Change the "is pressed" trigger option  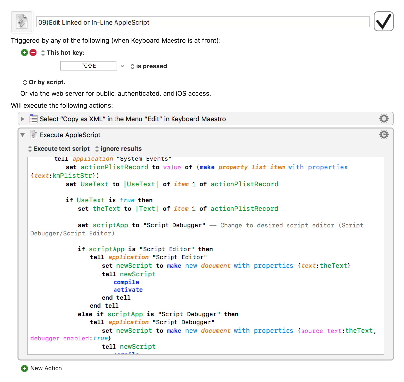coord(149,66)
